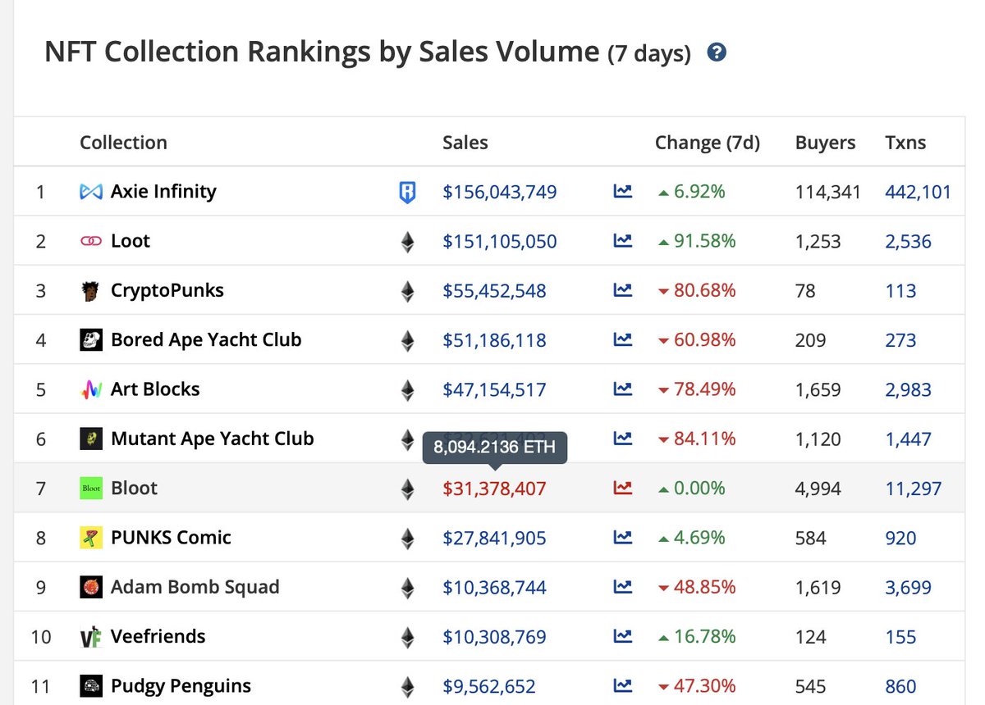985x705 pixels.
Task: Click the Ethereum icon in the Bloot row
Action: coord(407,489)
